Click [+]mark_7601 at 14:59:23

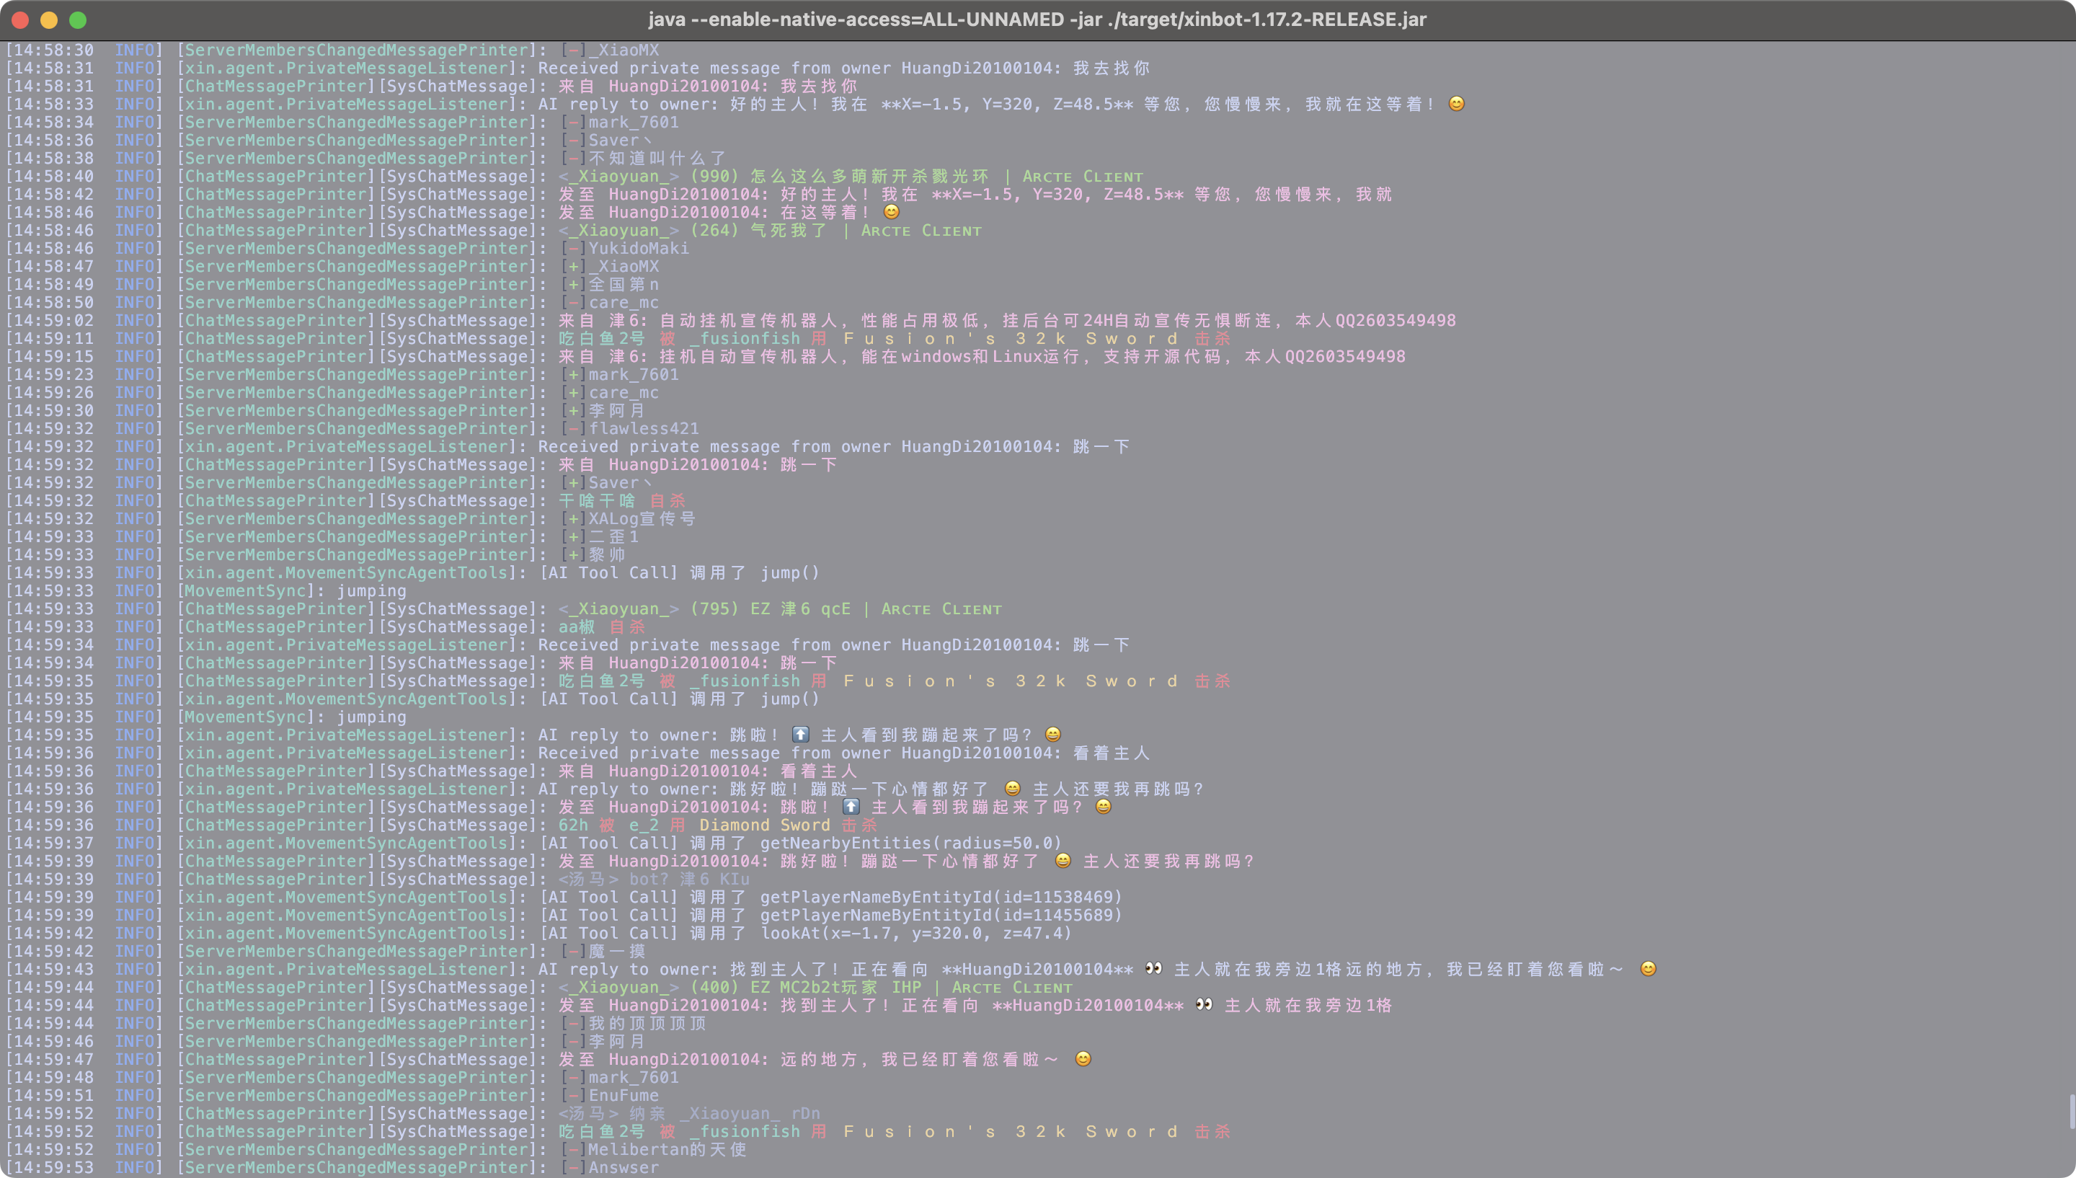pyautogui.click(x=619, y=375)
